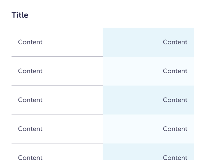Choose the third row's right Content text
This screenshot has width=204, height=160.
click(175, 100)
